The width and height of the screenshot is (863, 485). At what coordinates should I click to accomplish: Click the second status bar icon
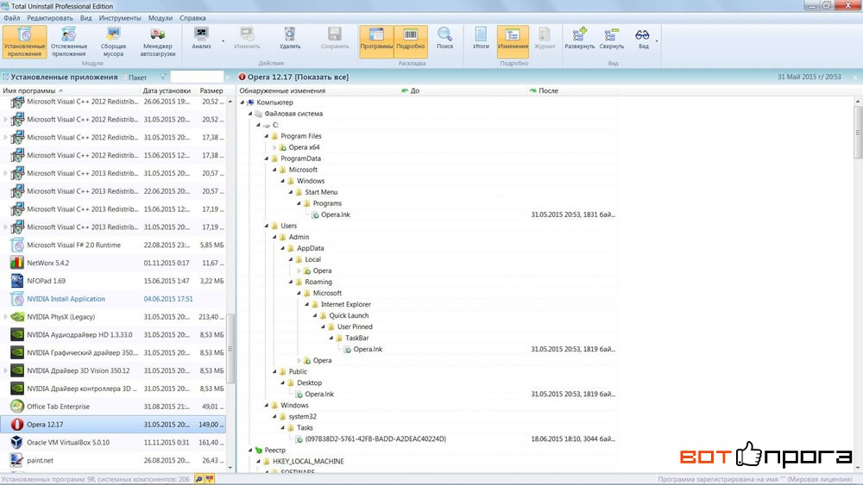(209, 479)
